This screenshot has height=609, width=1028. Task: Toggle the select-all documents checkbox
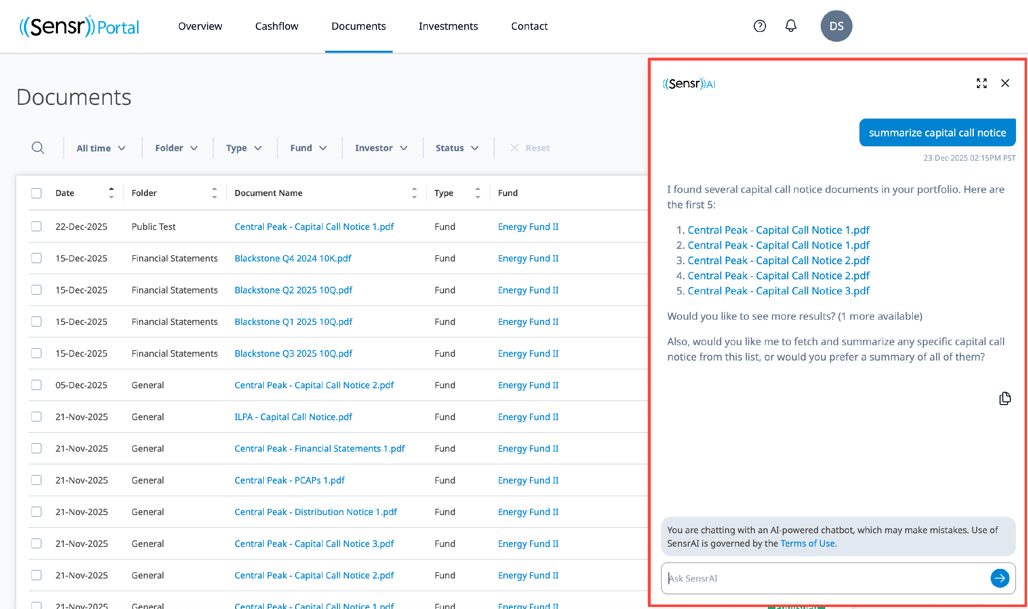[37, 193]
